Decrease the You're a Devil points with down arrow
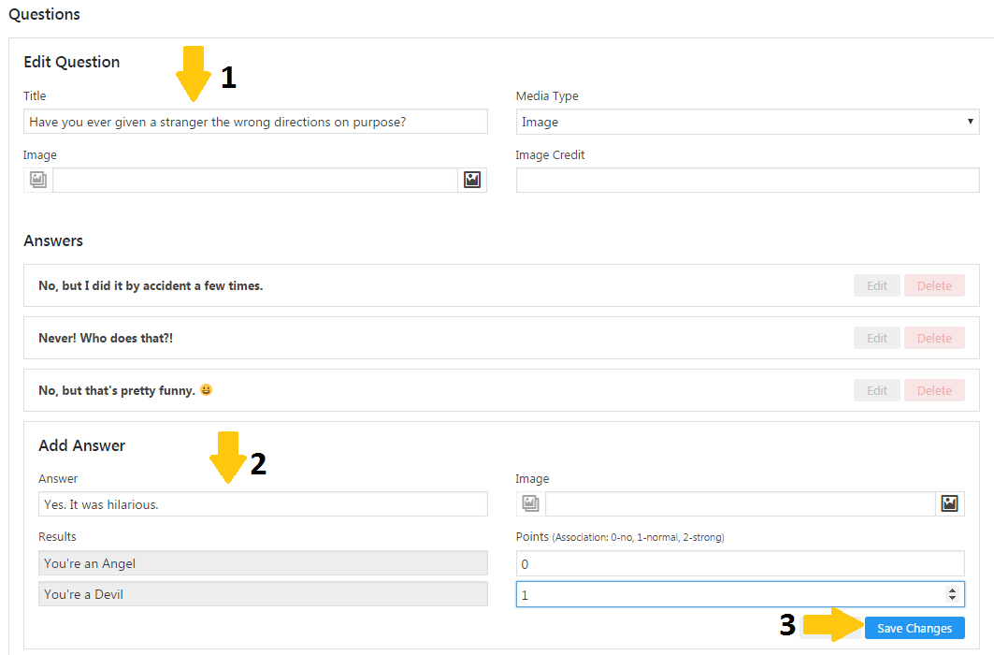 coord(952,598)
